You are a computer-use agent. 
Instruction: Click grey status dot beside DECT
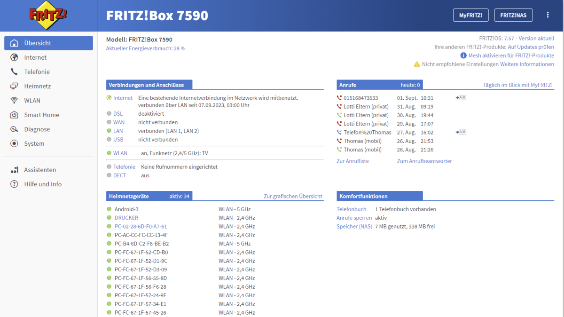(x=109, y=175)
